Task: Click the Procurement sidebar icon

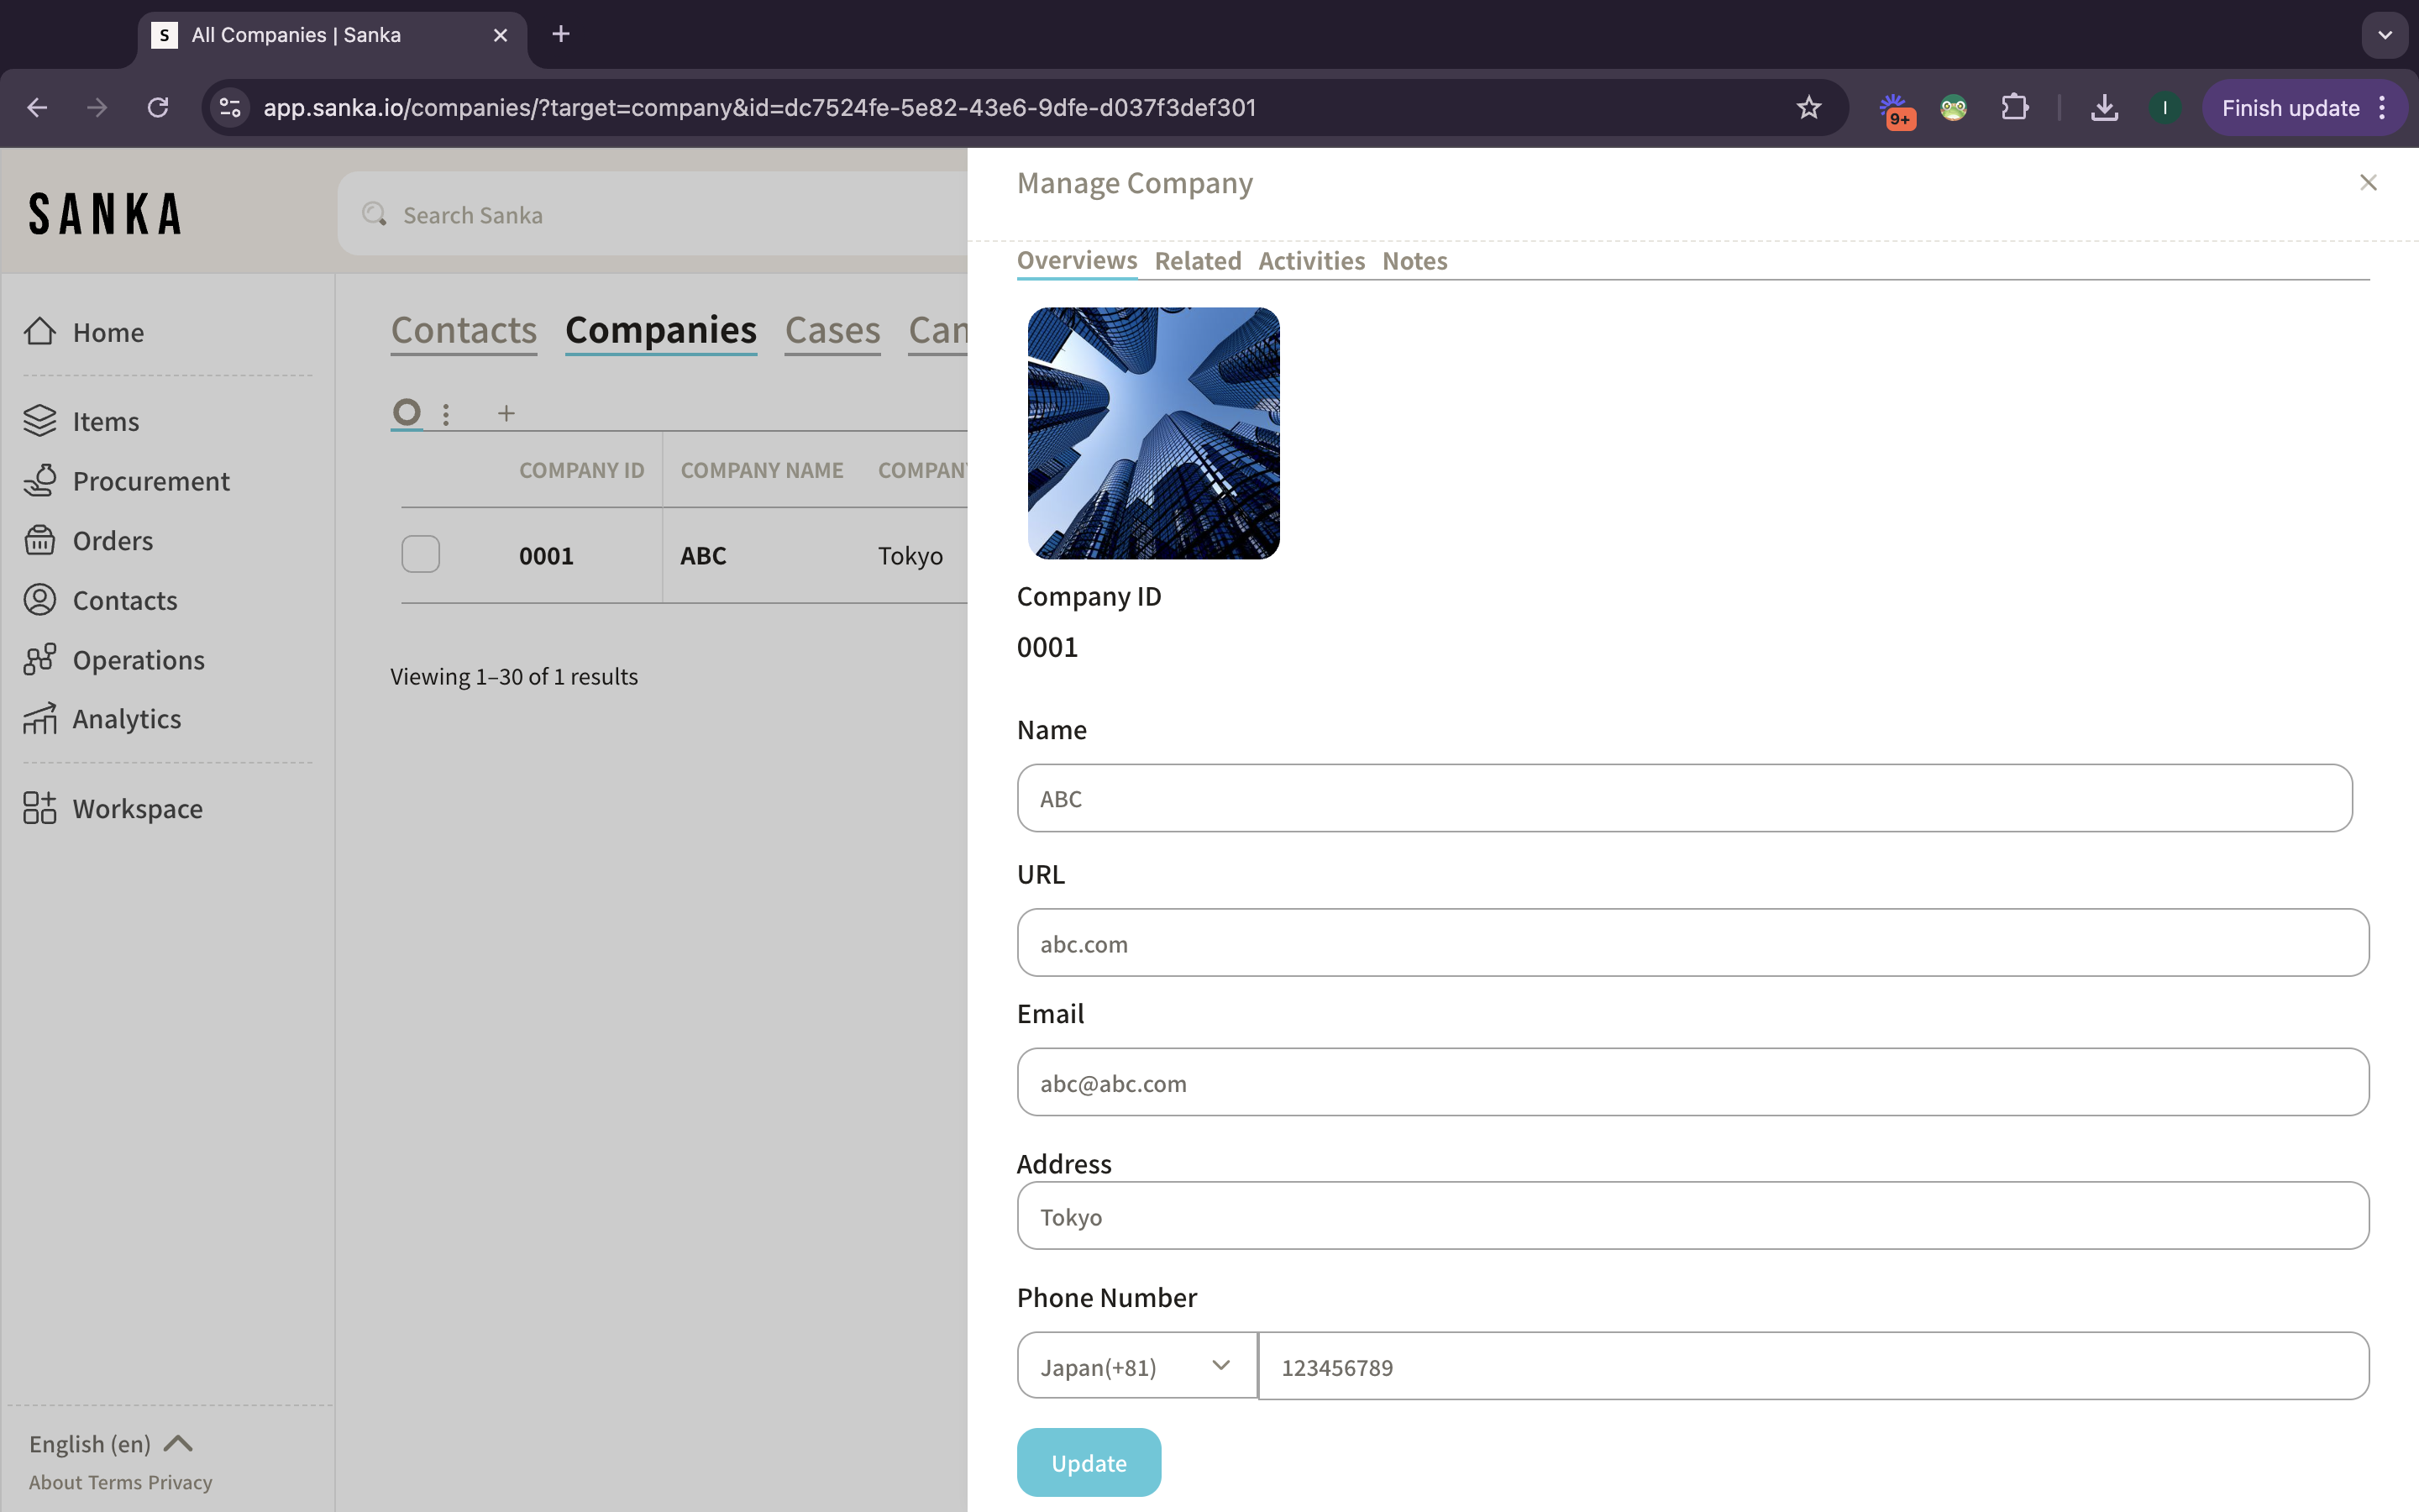Action: click(40, 481)
